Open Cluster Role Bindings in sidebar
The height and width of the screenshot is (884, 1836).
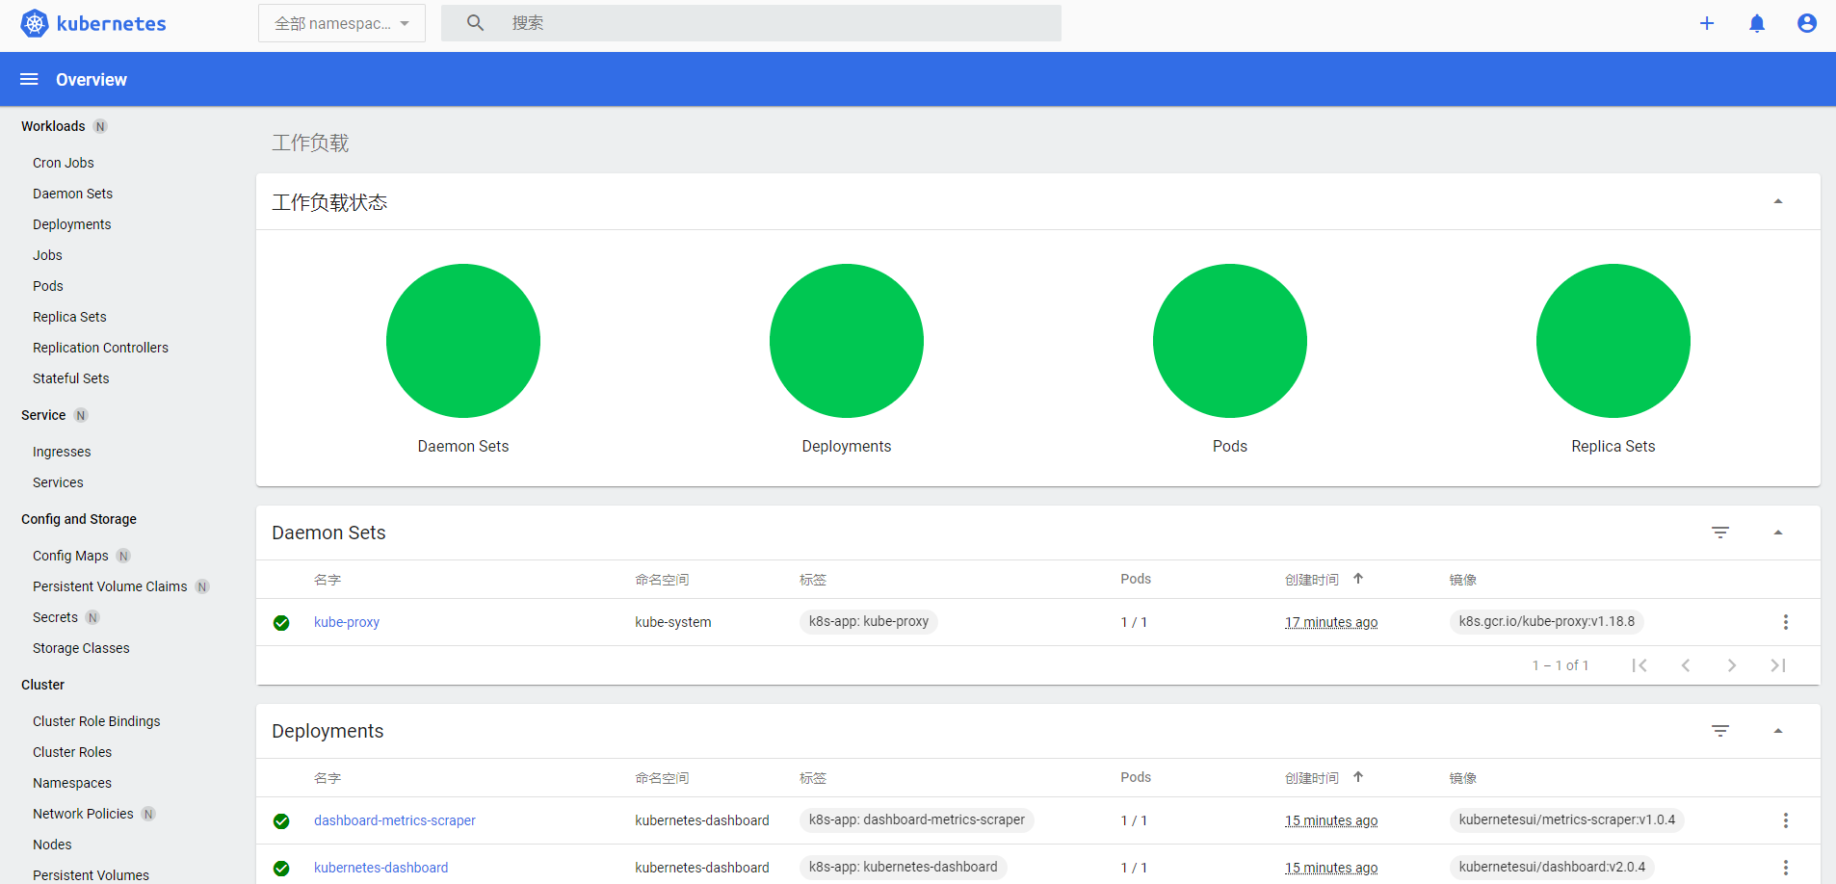[x=96, y=721]
